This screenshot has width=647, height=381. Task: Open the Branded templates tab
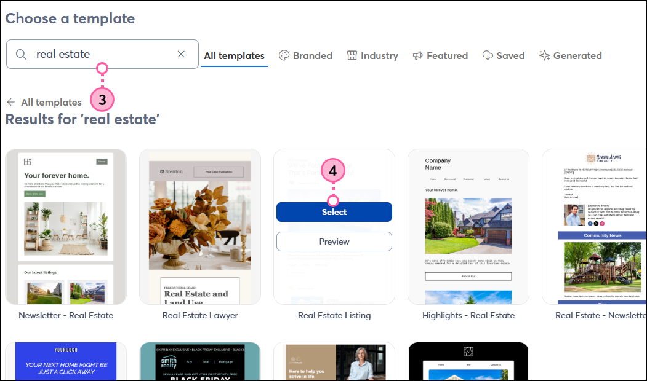[305, 55]
